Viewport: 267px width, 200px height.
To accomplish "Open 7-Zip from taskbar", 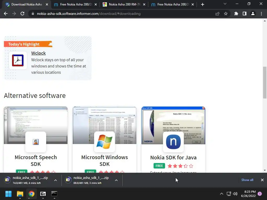I will 43,194.
